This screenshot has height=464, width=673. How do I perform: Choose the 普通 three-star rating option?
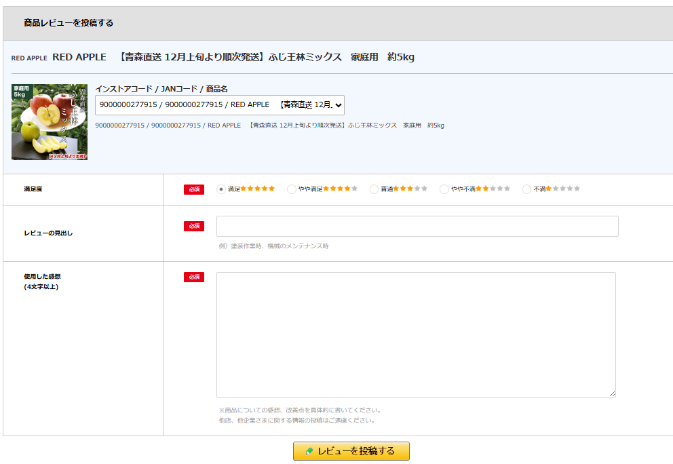374,189
